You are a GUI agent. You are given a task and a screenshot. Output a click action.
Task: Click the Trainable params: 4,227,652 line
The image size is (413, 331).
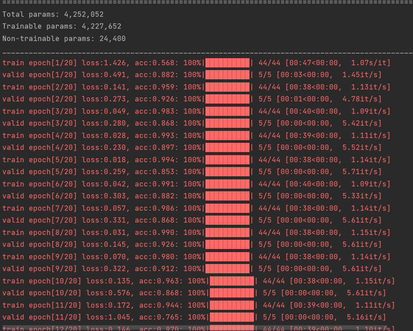(x=62, y=26)
